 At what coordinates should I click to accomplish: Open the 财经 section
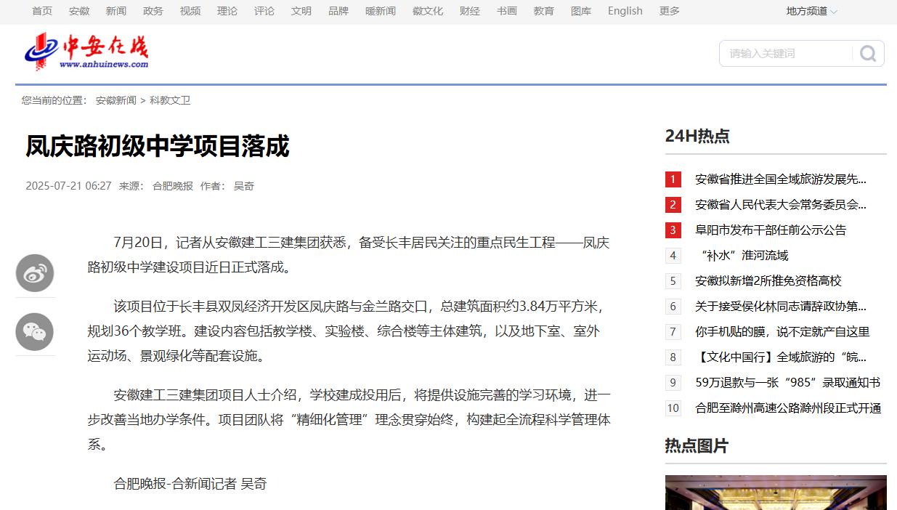pyautogui.click(x=470, y=11)
